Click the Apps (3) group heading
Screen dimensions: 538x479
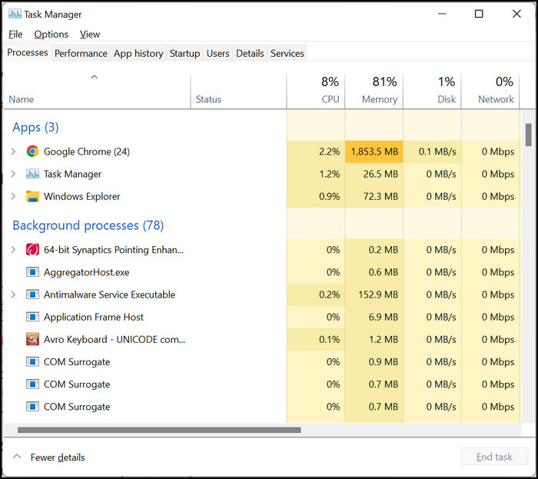tap(35, 128)
